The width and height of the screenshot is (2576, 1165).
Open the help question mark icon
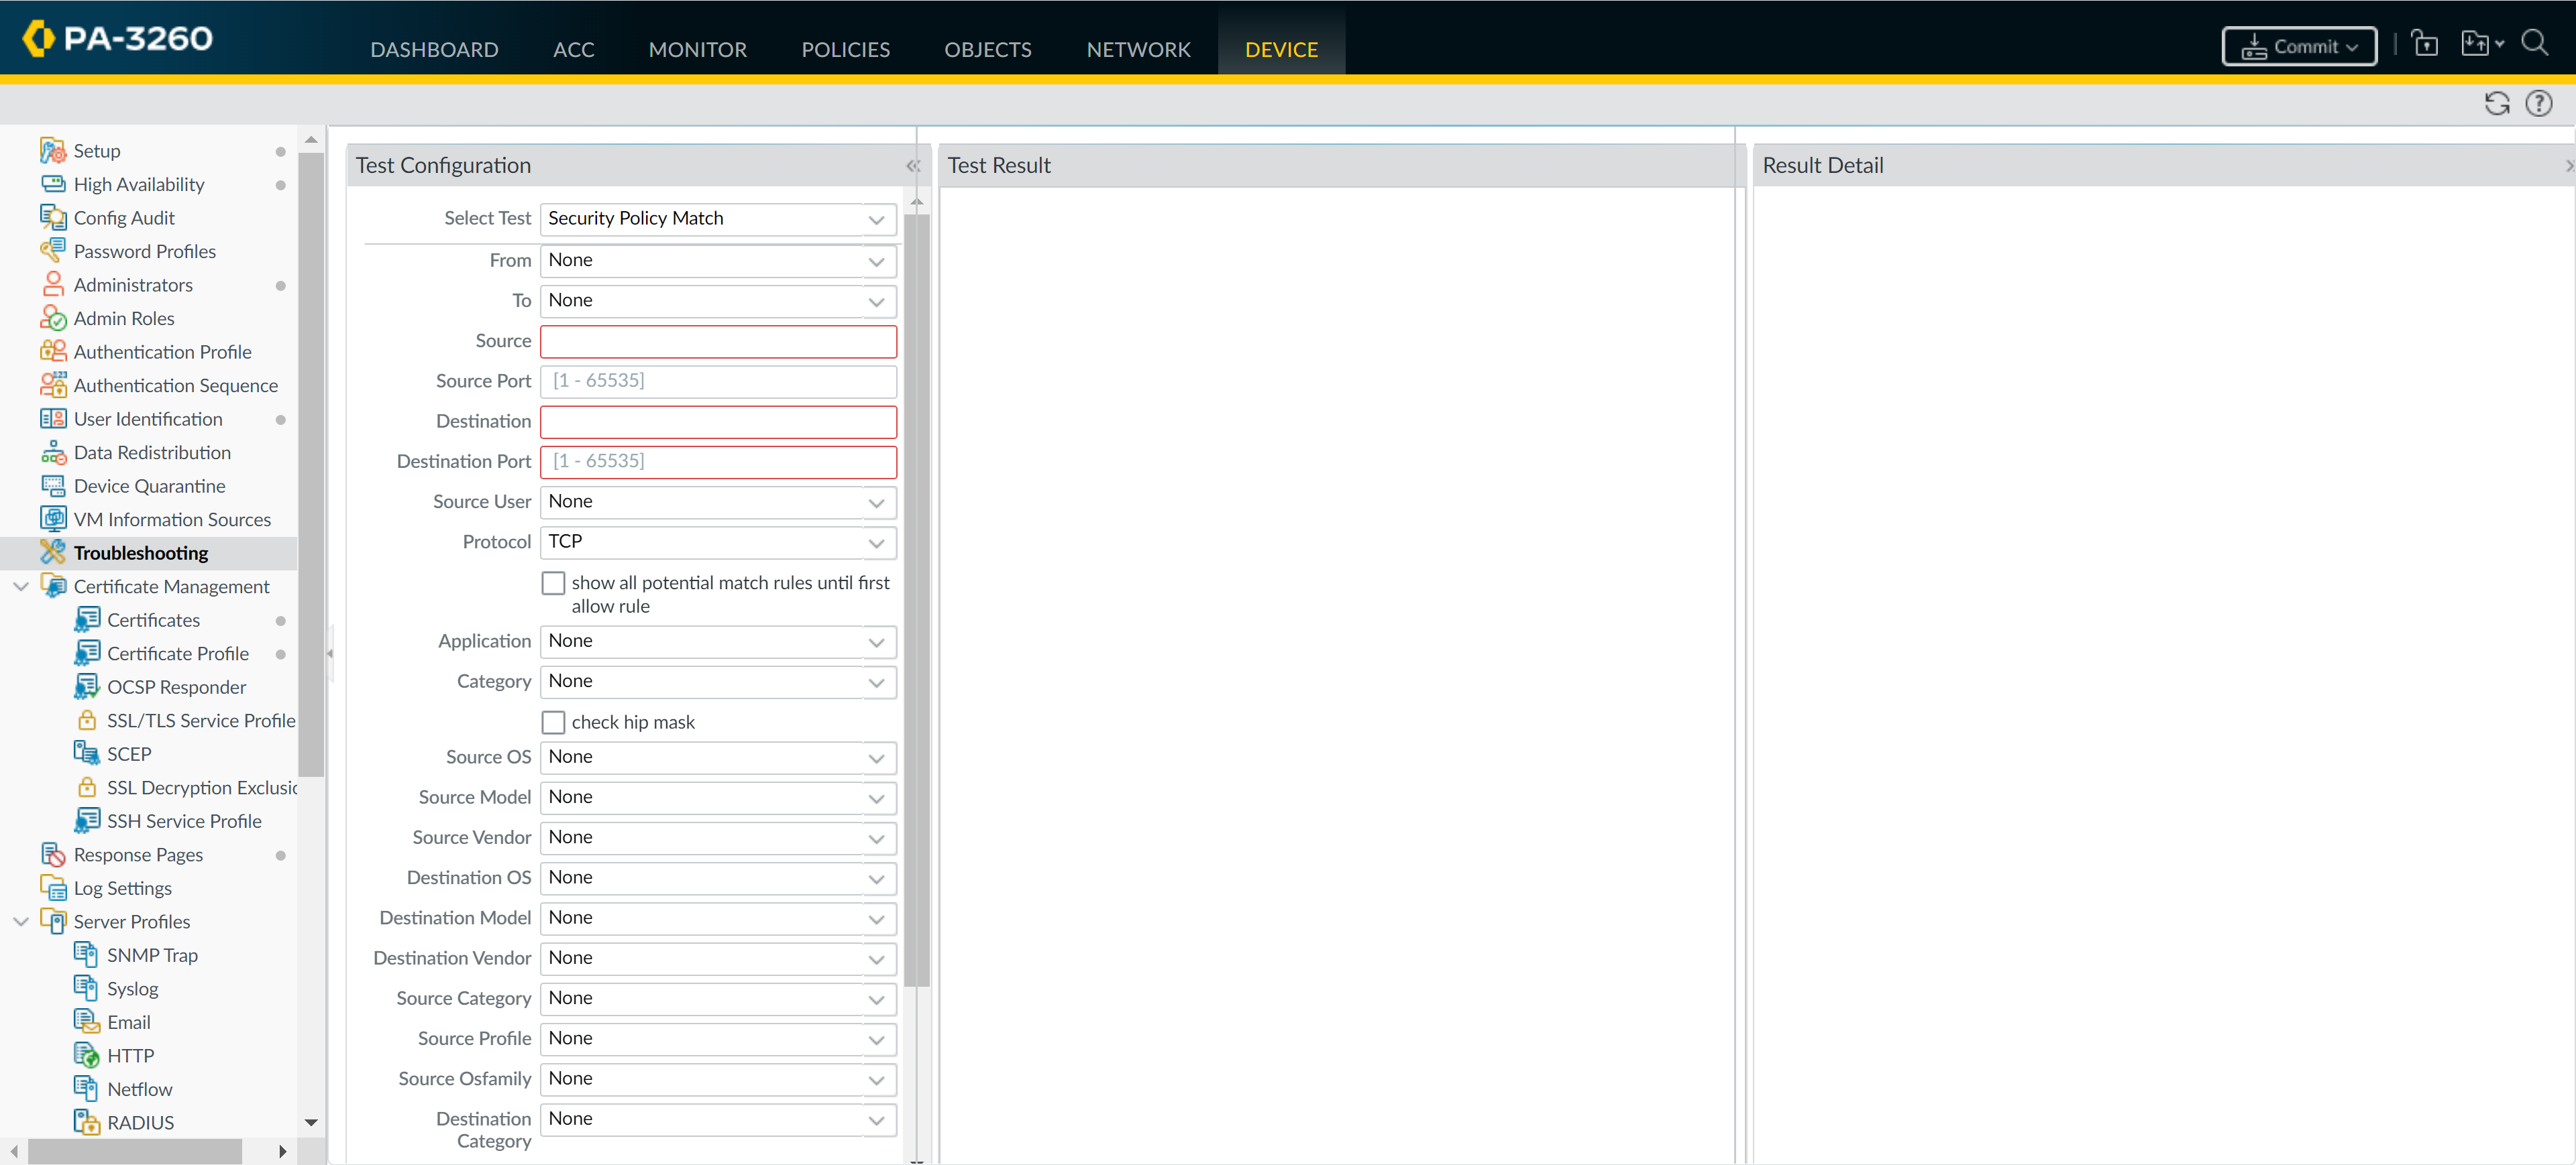point(2538,103)
